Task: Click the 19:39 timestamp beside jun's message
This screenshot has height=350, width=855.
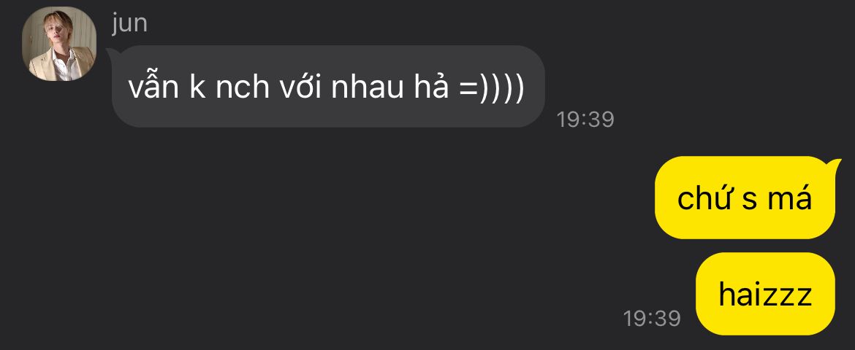Action: (585, 119)
